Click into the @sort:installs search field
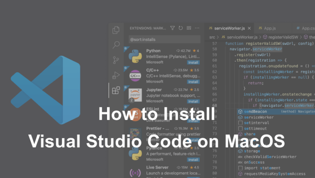This screenshot has width=315, height=178. pos(164,40)
